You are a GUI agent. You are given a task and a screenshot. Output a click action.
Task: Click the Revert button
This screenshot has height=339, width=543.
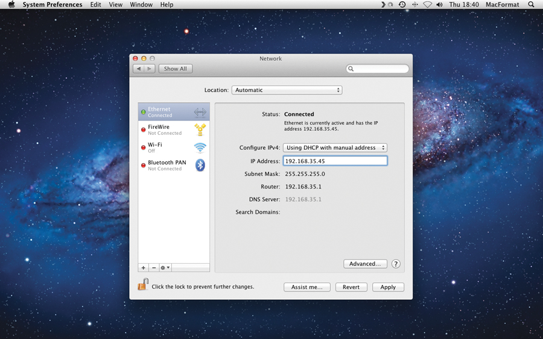point(351,287)
